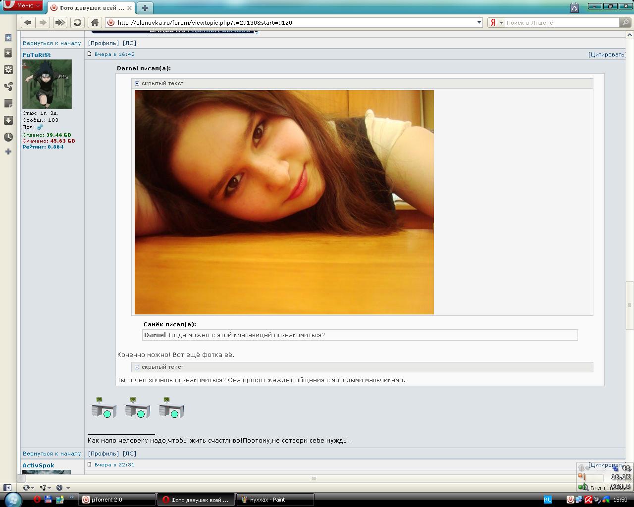Open a new tab with the plus button
This screenshot has height=507, width=634.
coord(145,7)
